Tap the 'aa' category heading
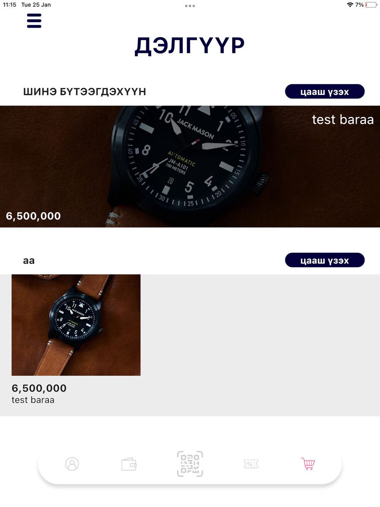380x507 pixels. click(x=29, y=261)
